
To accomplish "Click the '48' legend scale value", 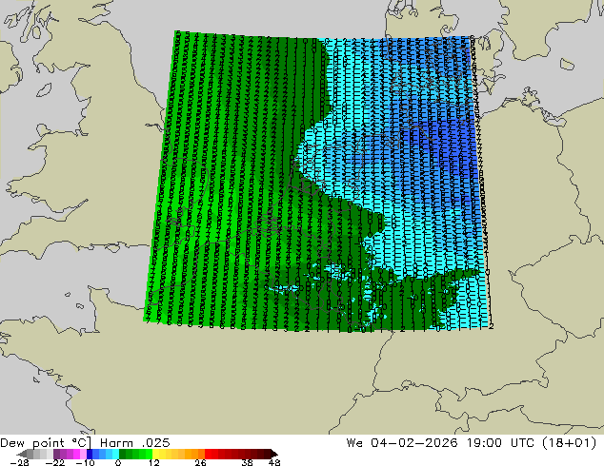I will point(274,462).
